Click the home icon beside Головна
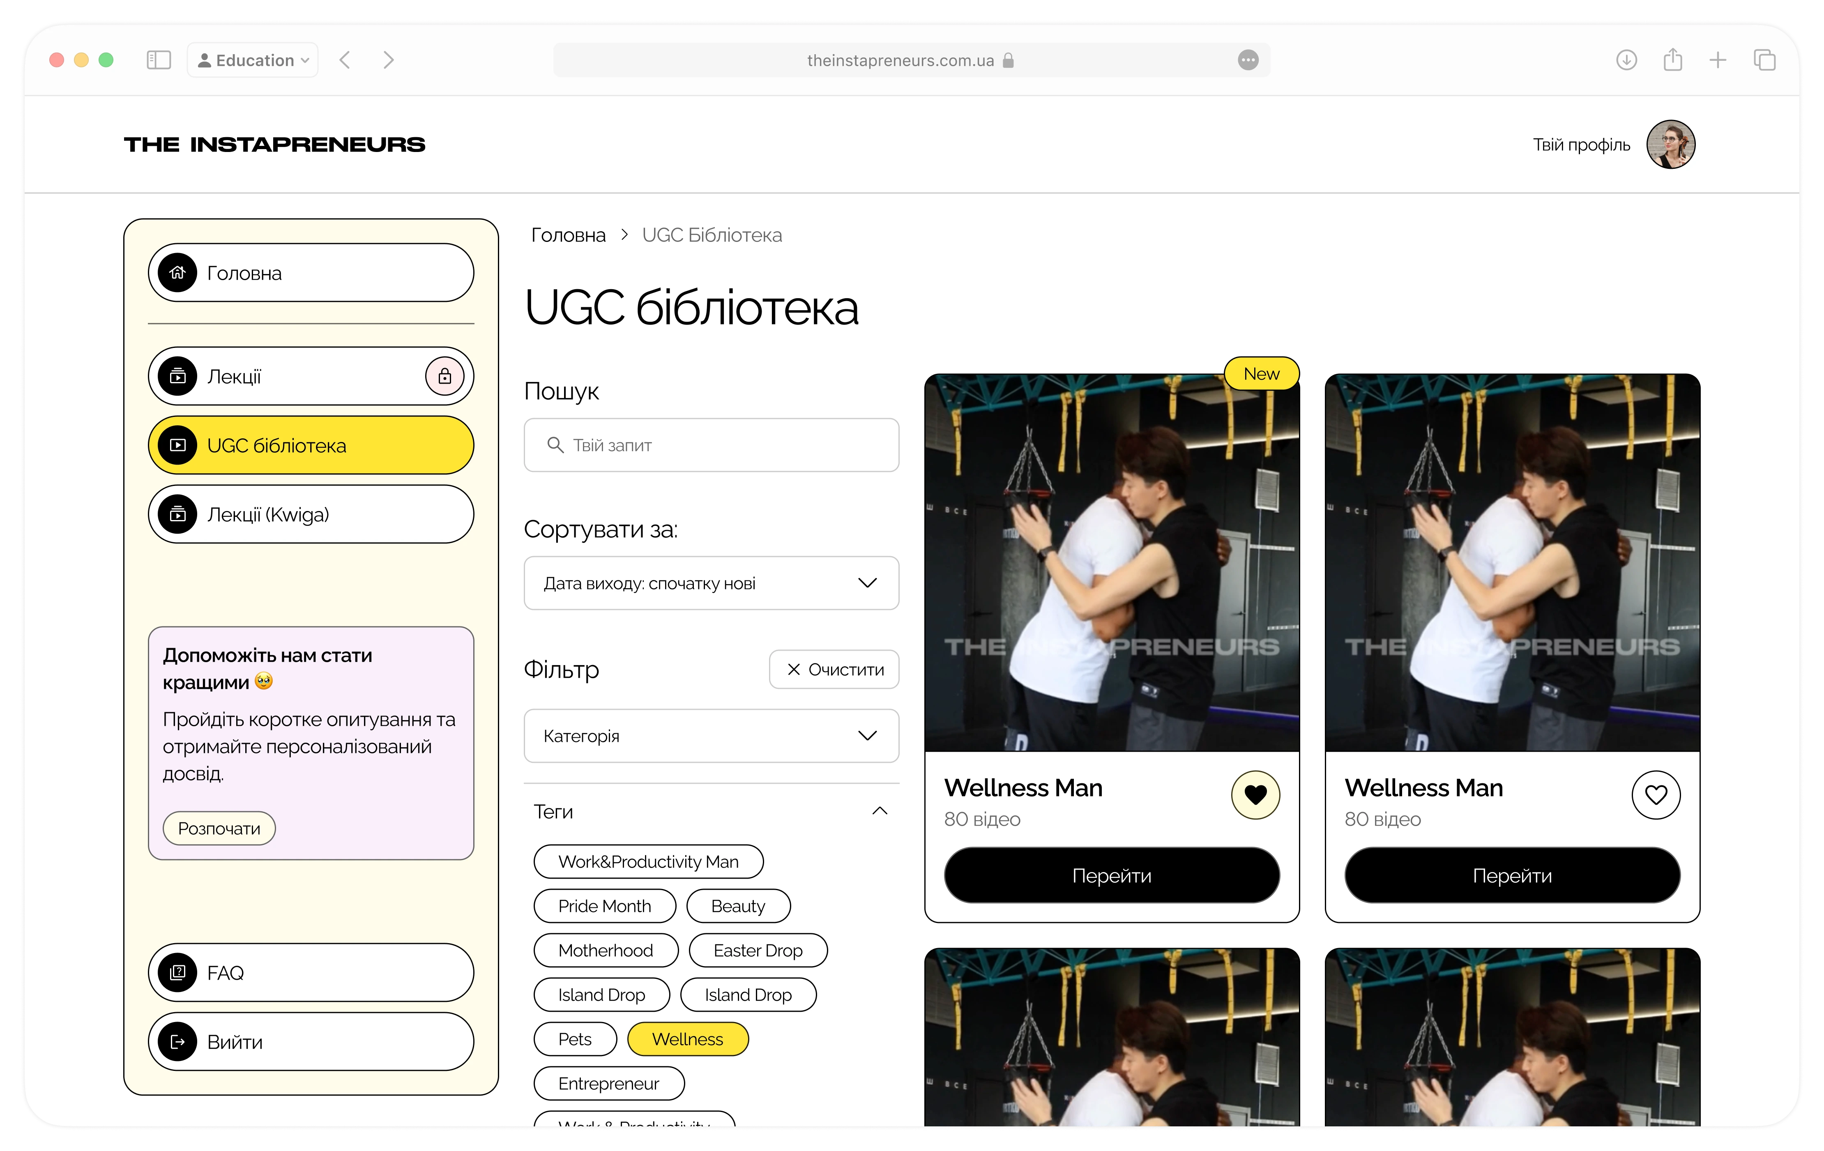 pyautogui.click(x=178, y=273)
